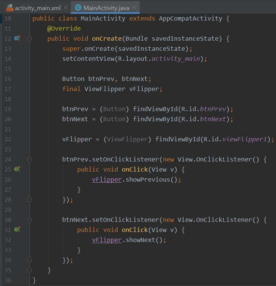Click underlined vFlipper on line 32
276x286 pixels.
tap(107, 240)
